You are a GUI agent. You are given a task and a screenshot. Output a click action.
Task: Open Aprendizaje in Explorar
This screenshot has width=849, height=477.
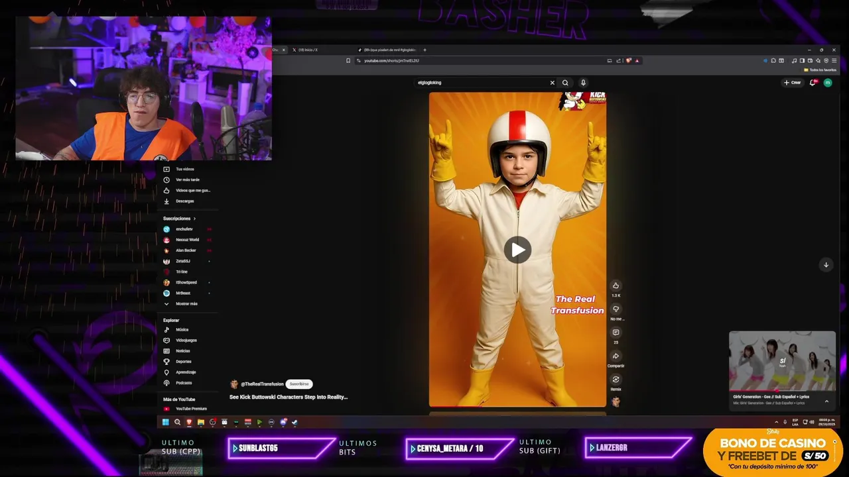186,372
